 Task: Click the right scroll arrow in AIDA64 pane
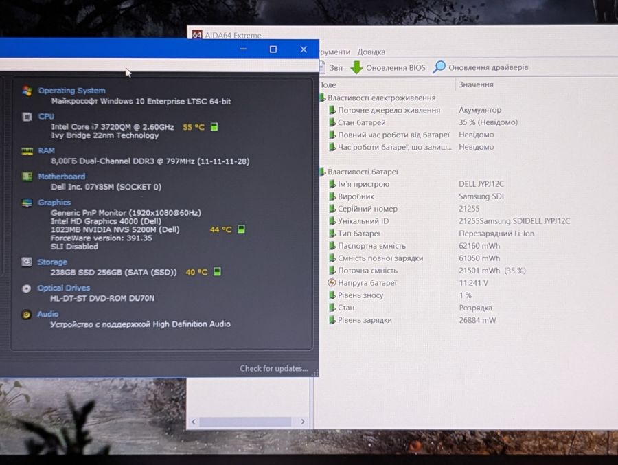point(303,422)
